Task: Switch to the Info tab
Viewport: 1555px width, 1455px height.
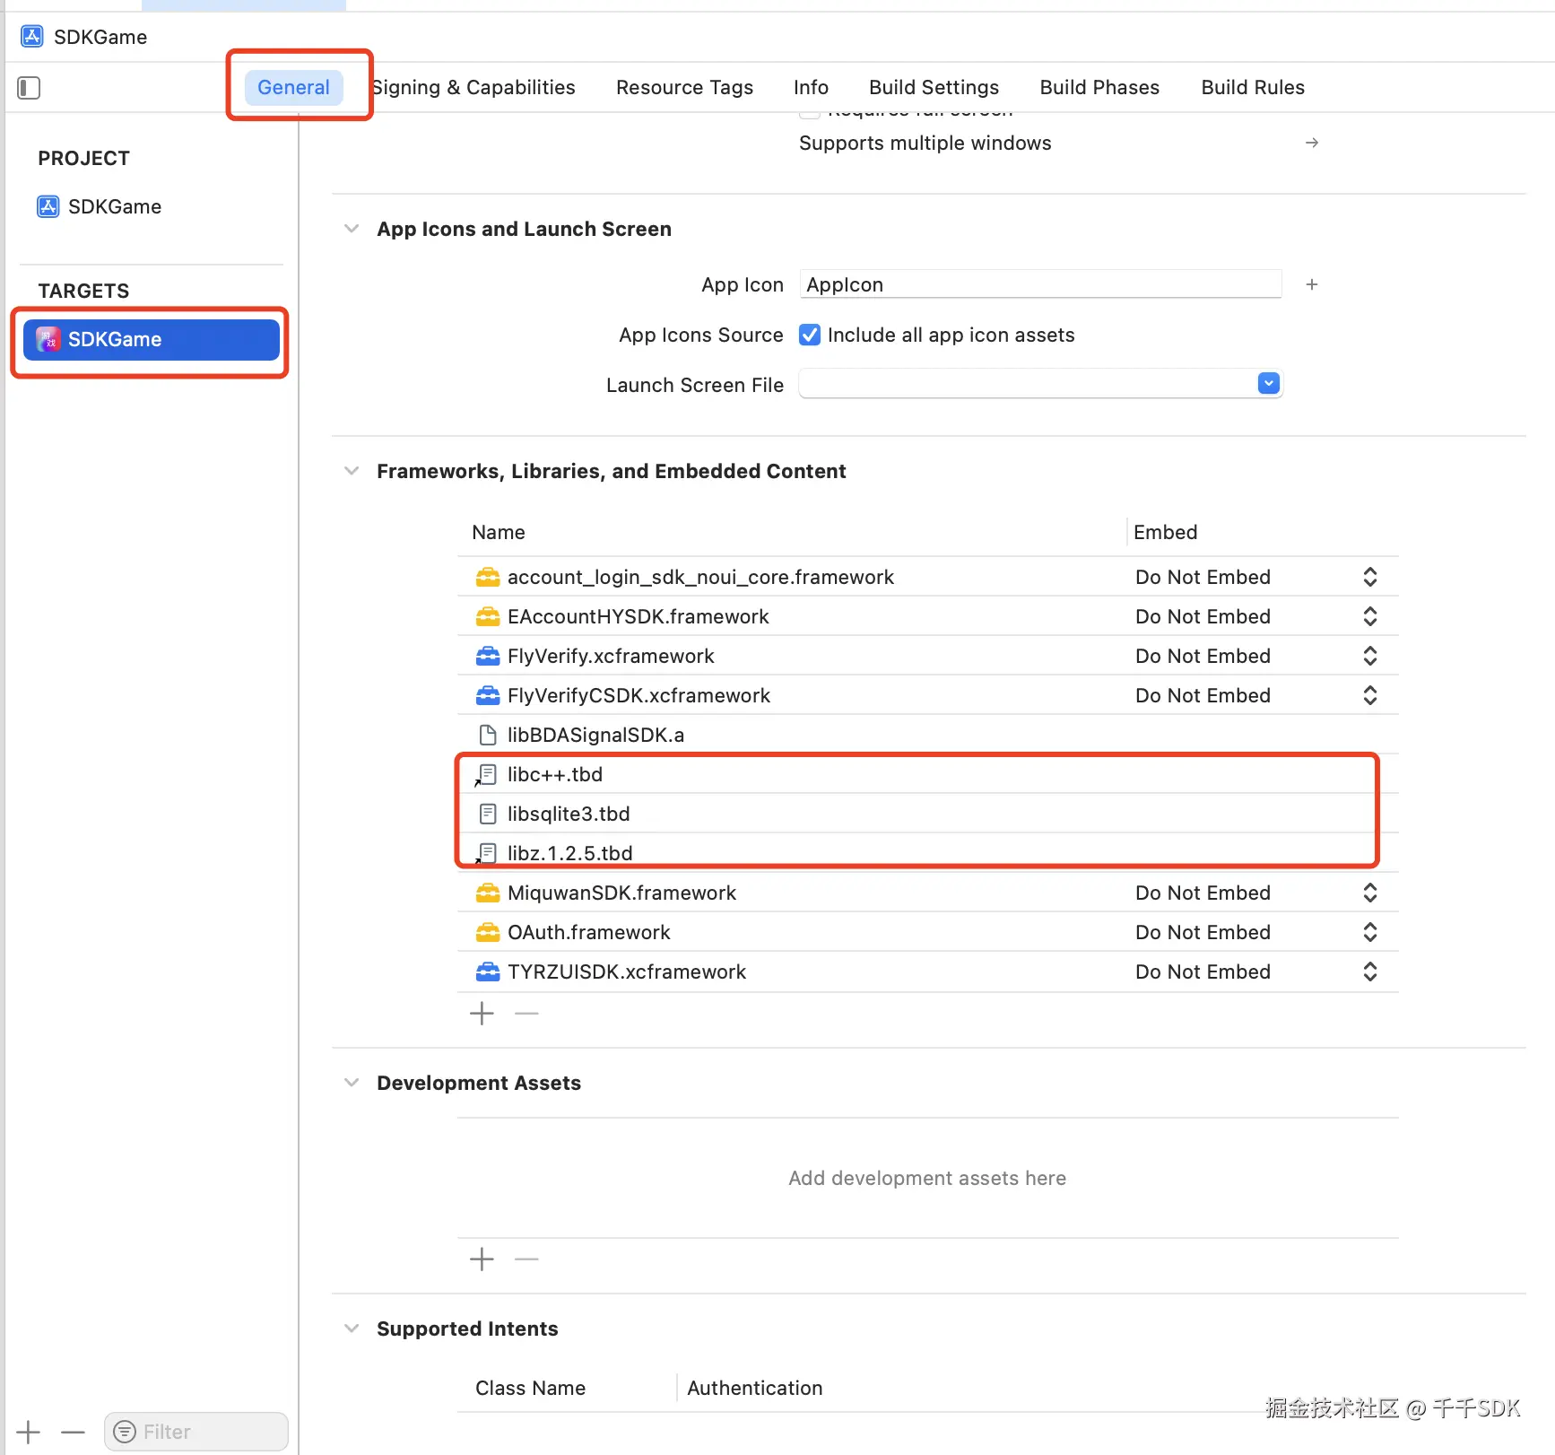Action: click(811, 87)
